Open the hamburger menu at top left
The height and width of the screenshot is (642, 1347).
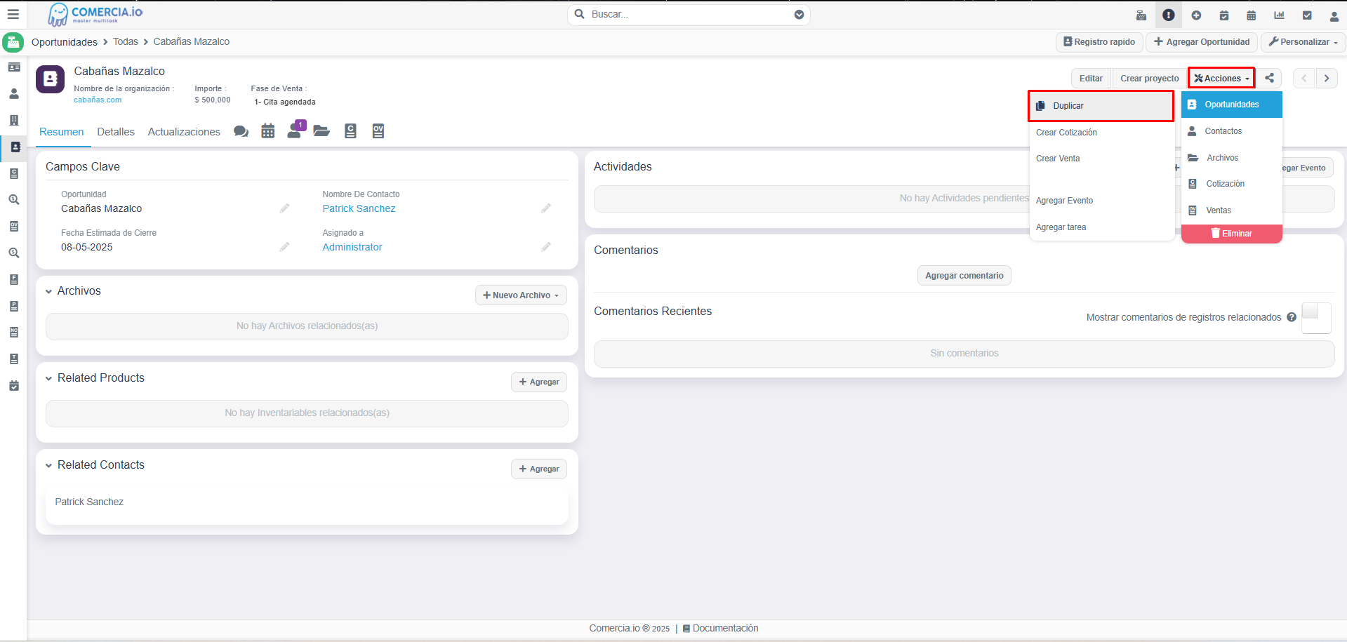pos(13,14)
